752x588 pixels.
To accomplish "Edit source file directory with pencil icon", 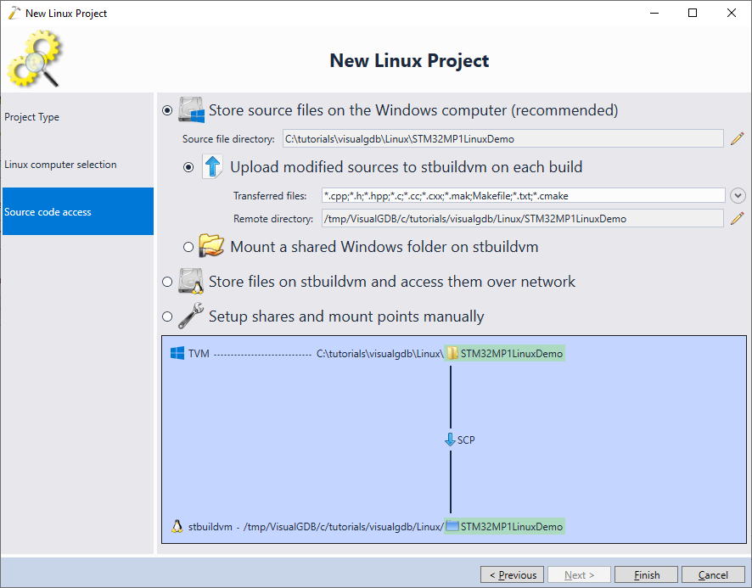I will pyautogui.click(x=737, y=139).
